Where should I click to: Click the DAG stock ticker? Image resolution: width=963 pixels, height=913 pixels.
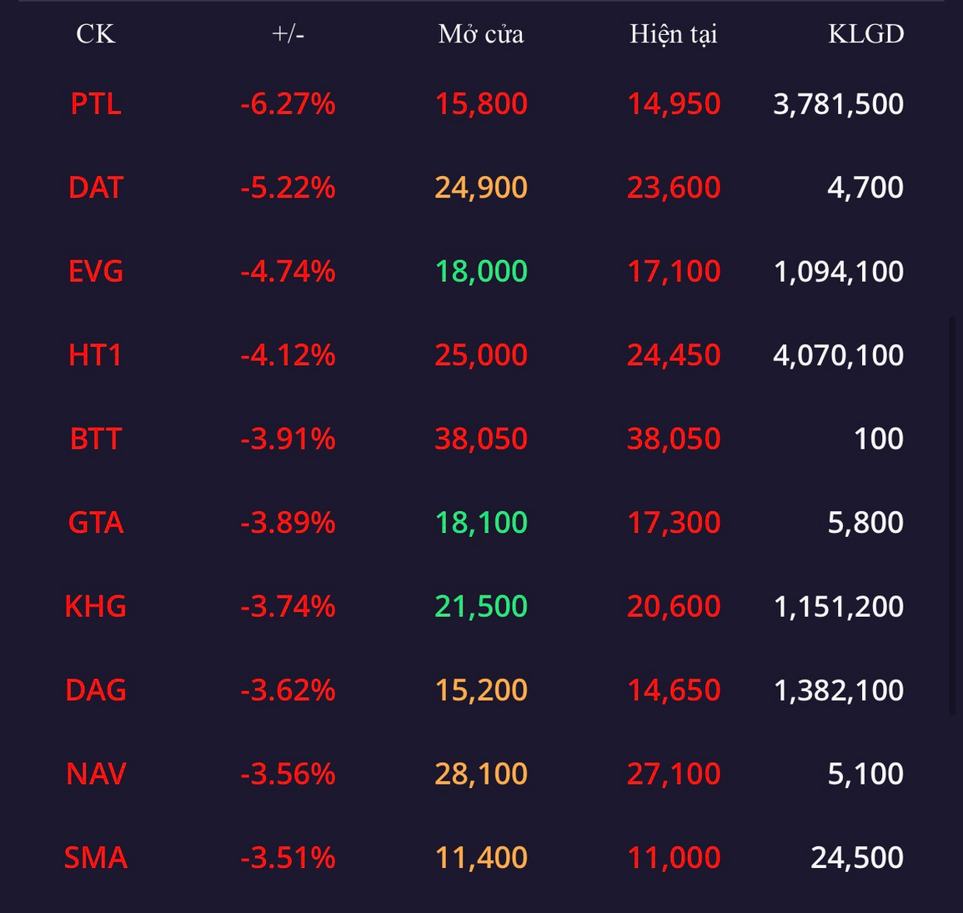pos(96,690)
